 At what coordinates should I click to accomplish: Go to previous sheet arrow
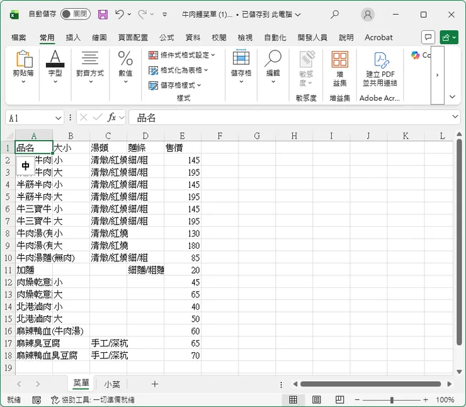20,384
